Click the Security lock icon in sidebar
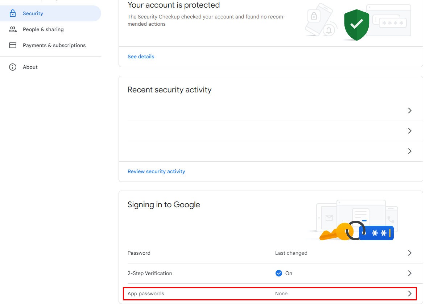Screen dimensions: 426x308 click(x=13, y=13)
